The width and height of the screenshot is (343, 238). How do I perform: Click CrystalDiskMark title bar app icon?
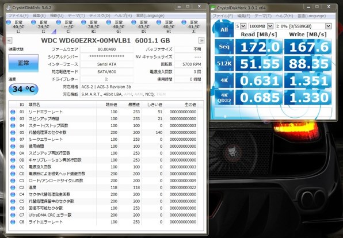(x=212, y=8)
